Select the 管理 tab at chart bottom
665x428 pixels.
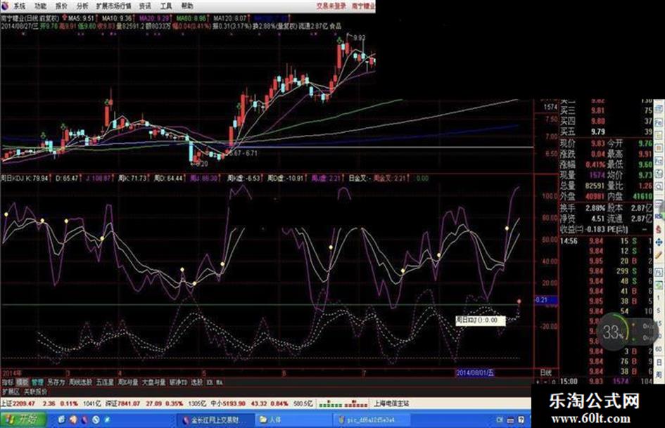[x=37, y=382]
